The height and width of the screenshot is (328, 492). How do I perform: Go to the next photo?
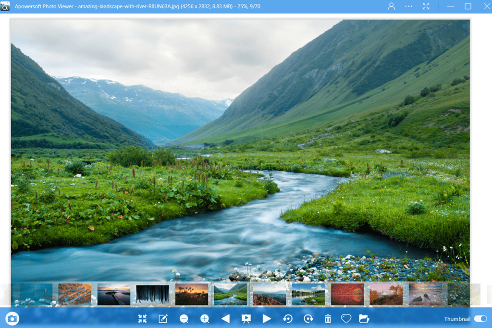coord(267,318)
